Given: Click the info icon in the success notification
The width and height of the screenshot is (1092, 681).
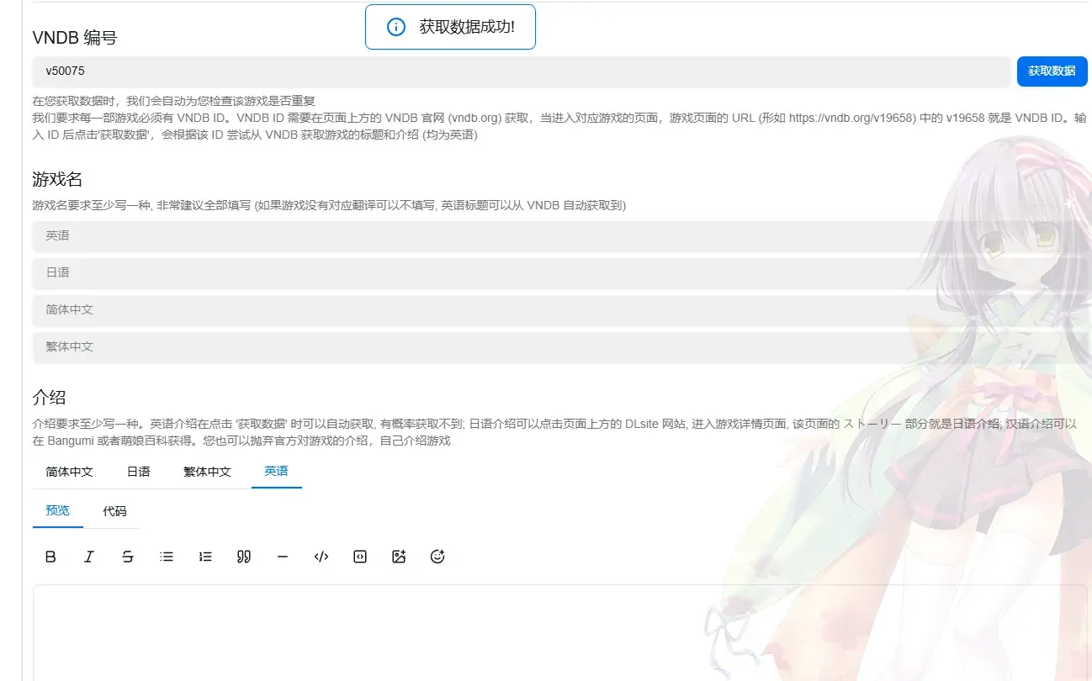Looking at the screenshot, I should (x=396, y=27).
